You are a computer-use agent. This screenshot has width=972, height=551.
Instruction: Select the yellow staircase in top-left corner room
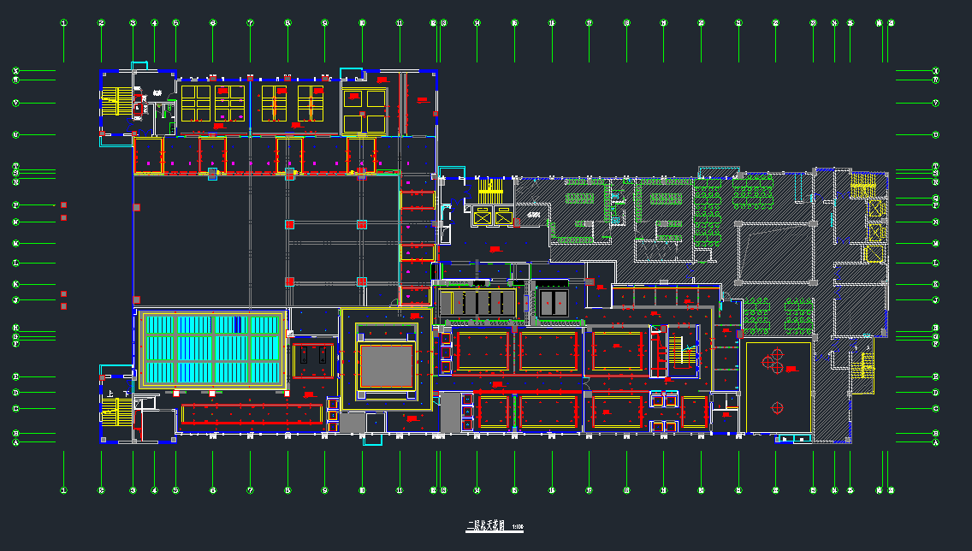tap(116, 102)
